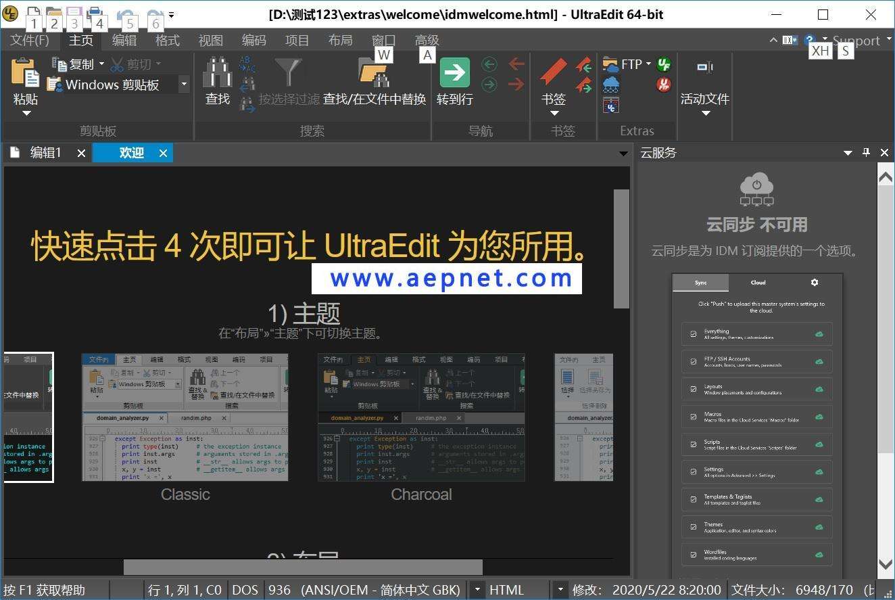Click the small replace AB→AC icon

[248, 65]
